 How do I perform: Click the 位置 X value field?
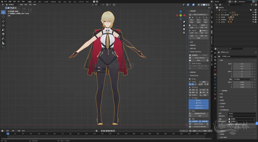242,64
